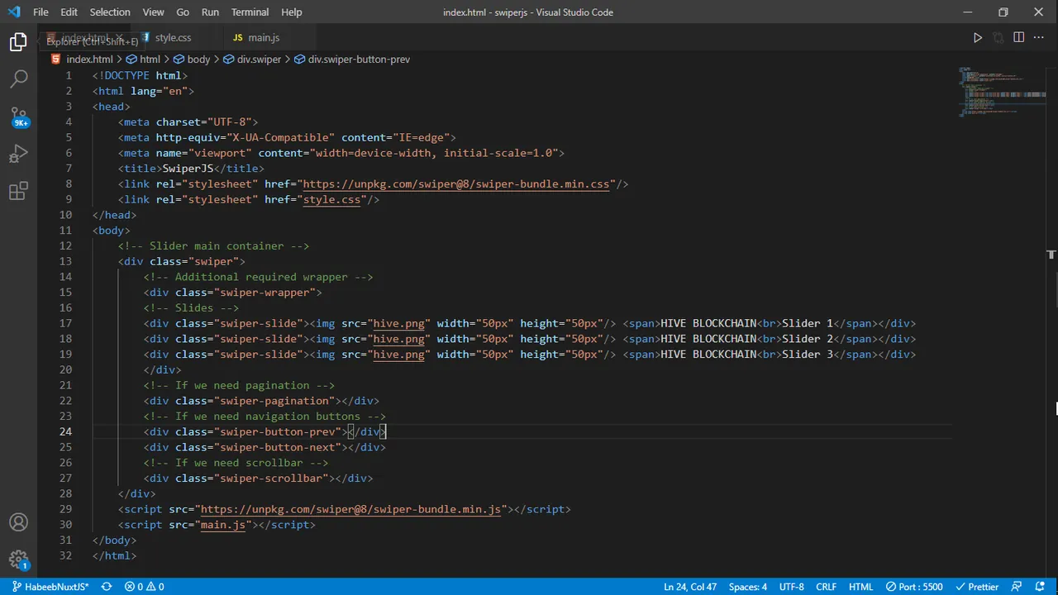Click the "swiper-scrollbar" class value

coord(270,478)
